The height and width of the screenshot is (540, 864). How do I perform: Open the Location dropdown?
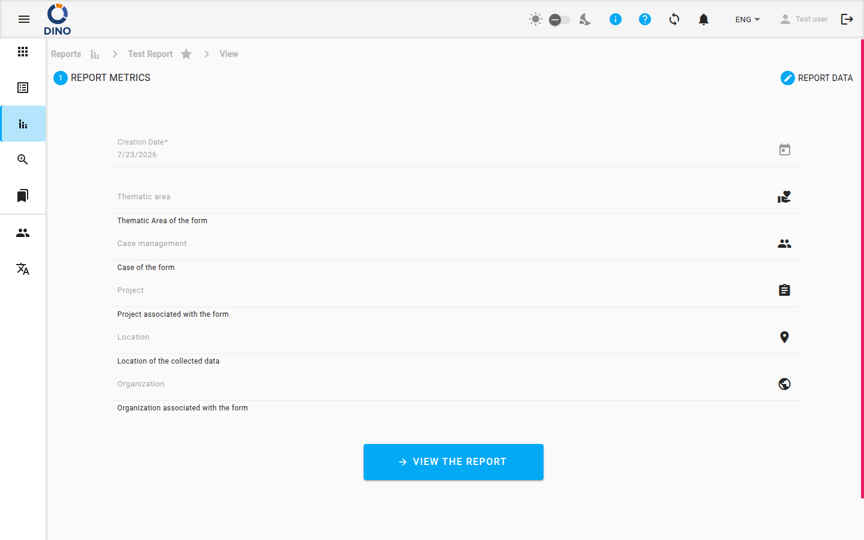454,337
